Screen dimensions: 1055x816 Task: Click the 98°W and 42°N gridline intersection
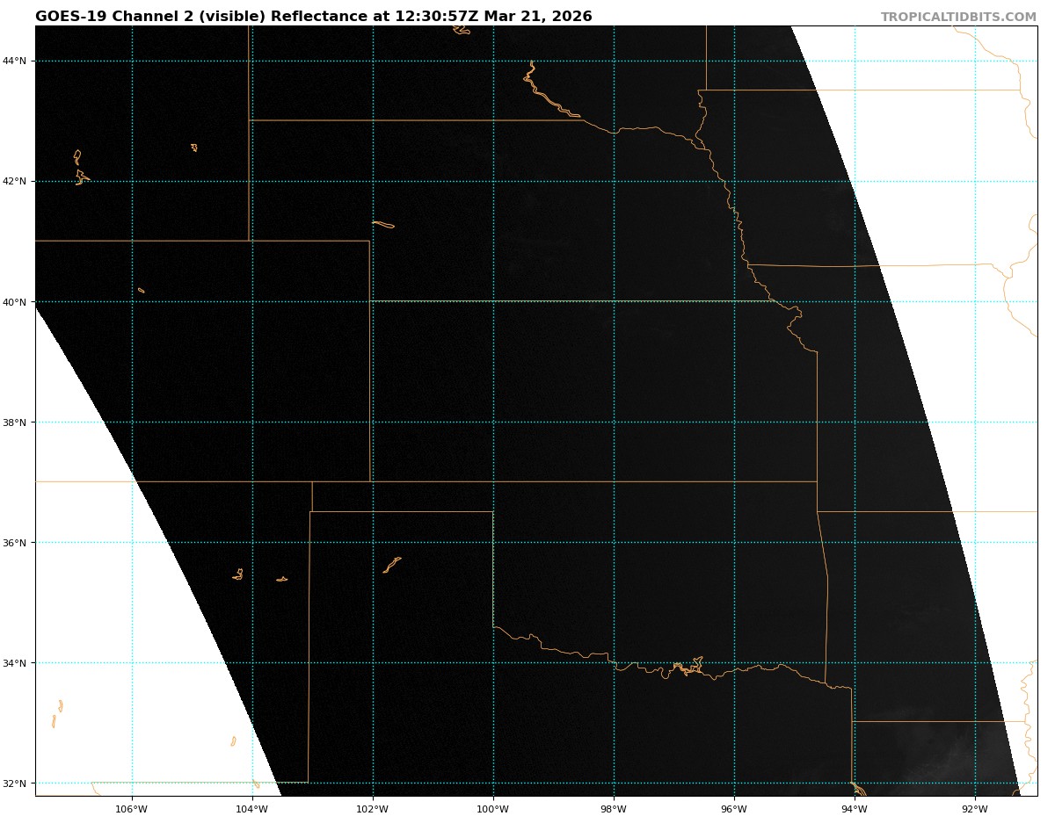(x=614, y=181)
